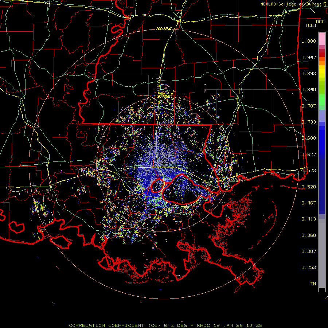328x328 pixels.
Task: Click the CORRELATION COEFFICIENT caption at bottom
Action: 166,325
